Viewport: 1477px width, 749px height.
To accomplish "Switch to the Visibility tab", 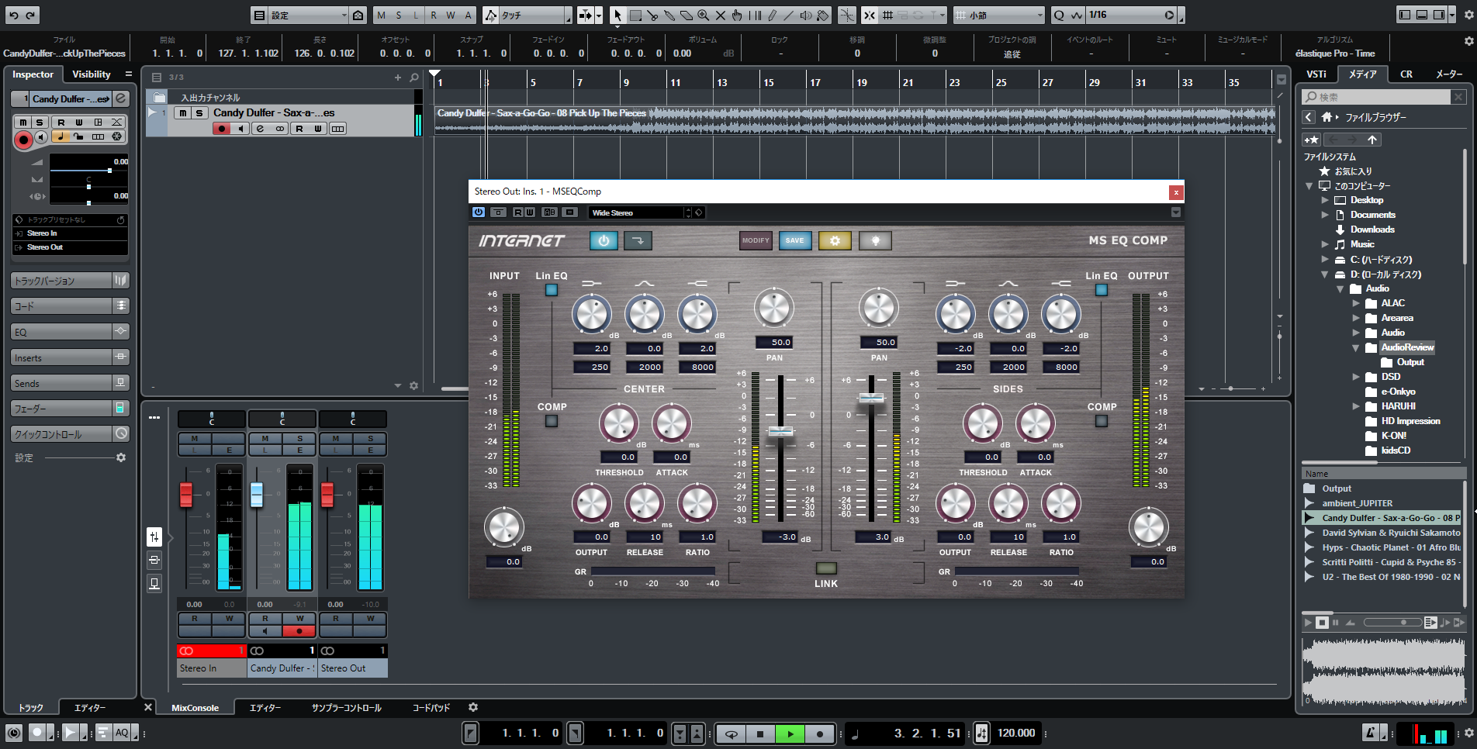I will click(92, 74).
